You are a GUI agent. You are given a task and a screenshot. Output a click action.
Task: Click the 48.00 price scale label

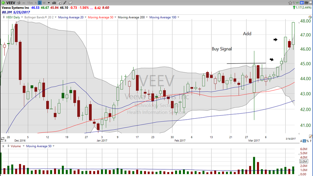(306, 21)
